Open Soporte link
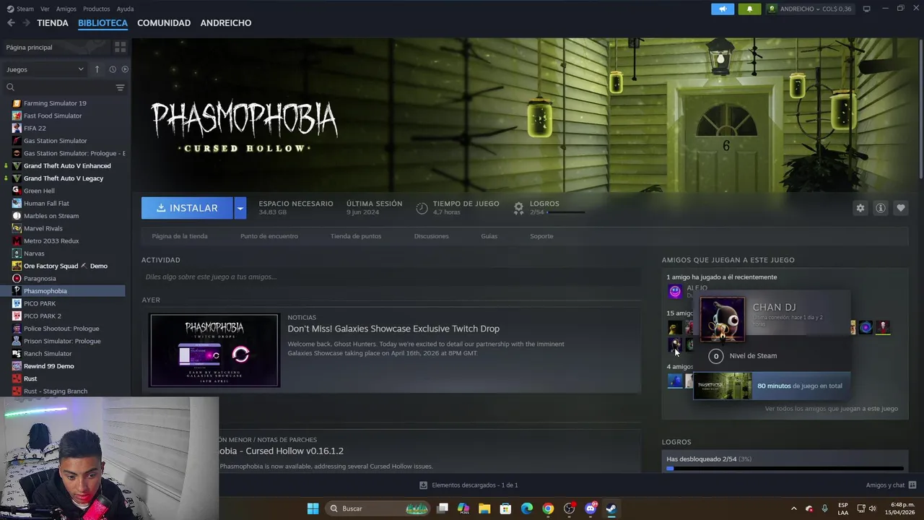This screenshot has width=924, height=520. click(x=541, y=236)
